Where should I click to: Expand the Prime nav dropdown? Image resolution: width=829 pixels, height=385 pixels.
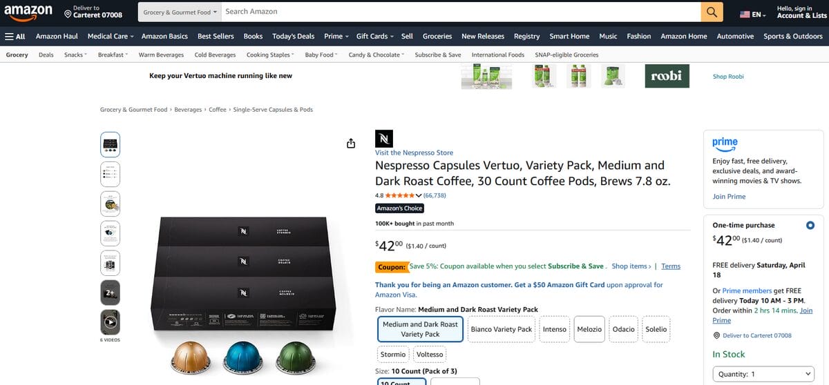click(x=336, y=36)
